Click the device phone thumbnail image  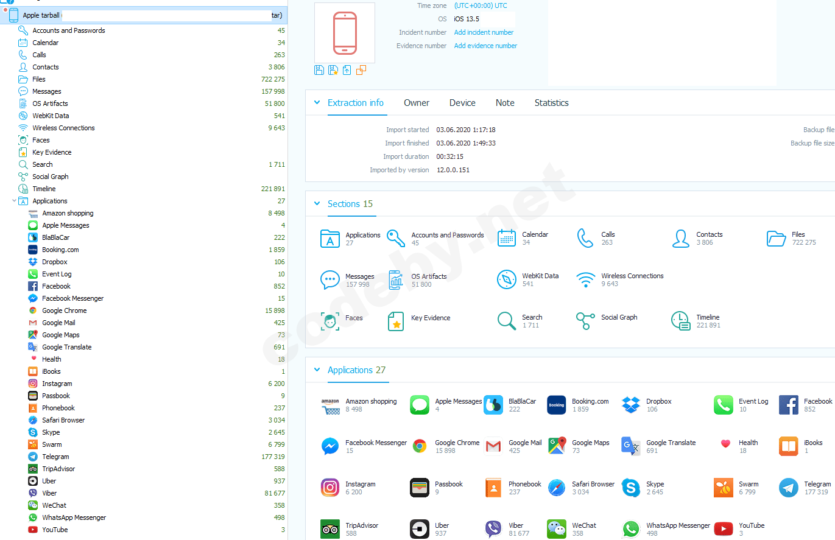tap(345, 33)
